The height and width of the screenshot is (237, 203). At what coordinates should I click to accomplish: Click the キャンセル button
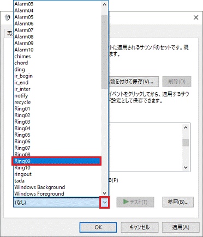tap(140, 227)
